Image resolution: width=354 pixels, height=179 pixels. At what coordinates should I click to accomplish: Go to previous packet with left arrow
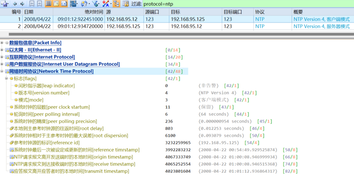pos(15,4)
